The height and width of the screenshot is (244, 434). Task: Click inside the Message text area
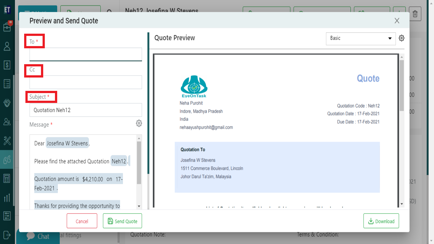(83, 172)
